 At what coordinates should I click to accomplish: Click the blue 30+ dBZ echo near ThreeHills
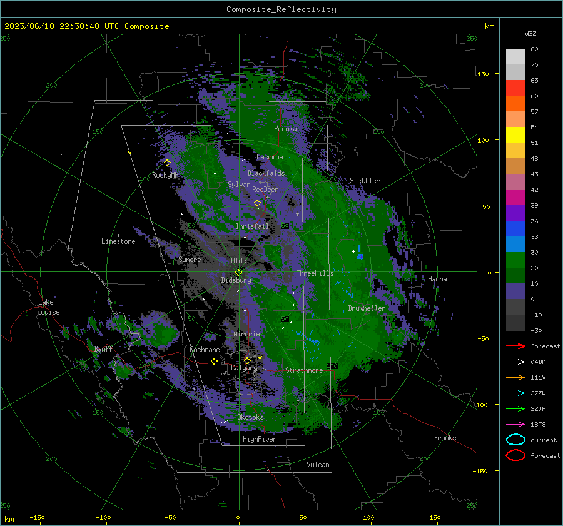coord(360,253)
